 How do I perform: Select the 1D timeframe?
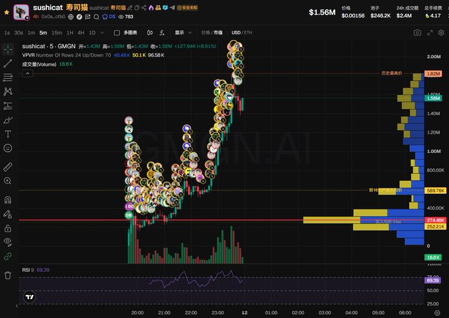92,33
